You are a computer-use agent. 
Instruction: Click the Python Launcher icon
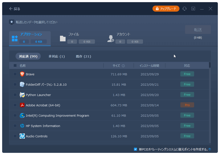coord(22,95)
